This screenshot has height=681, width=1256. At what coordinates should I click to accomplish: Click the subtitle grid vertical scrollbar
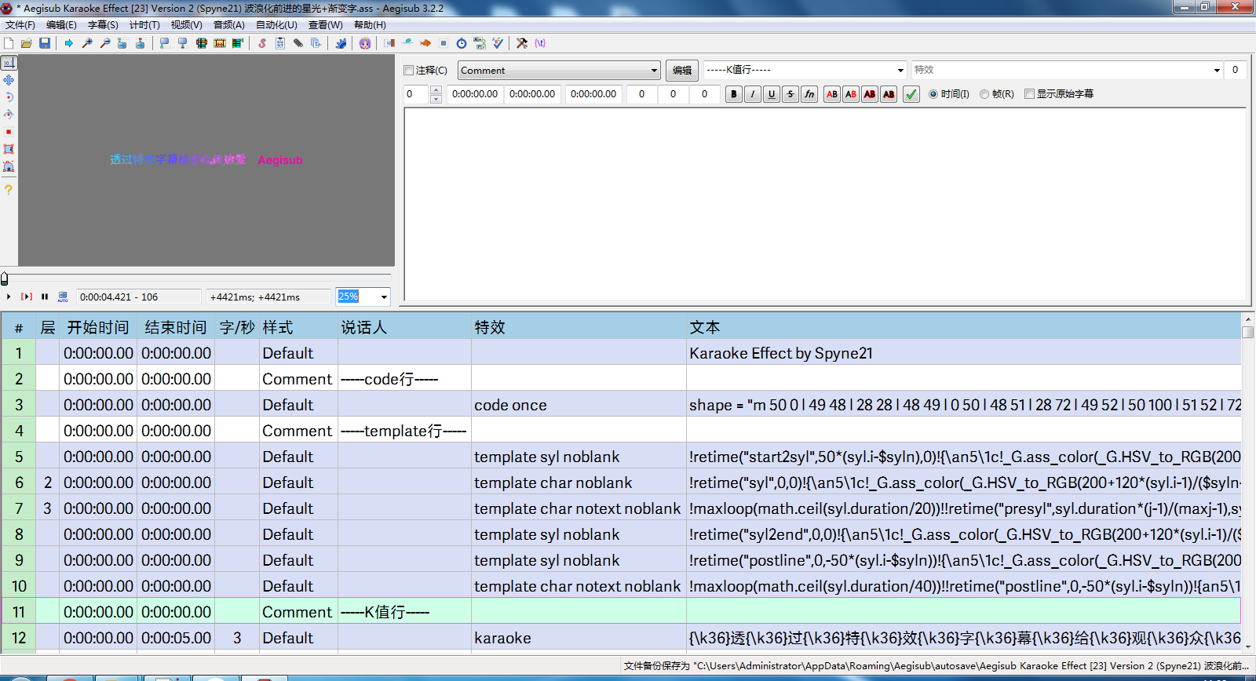click(x=1248, y=483)
